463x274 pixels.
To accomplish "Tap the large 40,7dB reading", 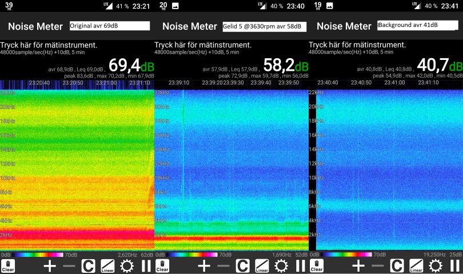I will point(440,66).
